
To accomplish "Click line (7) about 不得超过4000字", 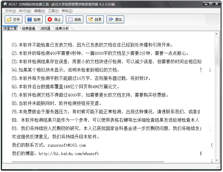I will tap(90, 95).
